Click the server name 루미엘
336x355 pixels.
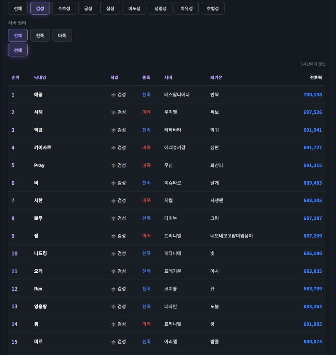(171, 112)
